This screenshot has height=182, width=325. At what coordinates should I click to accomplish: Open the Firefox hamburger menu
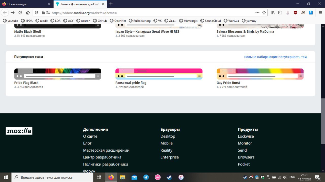[320, 13]
